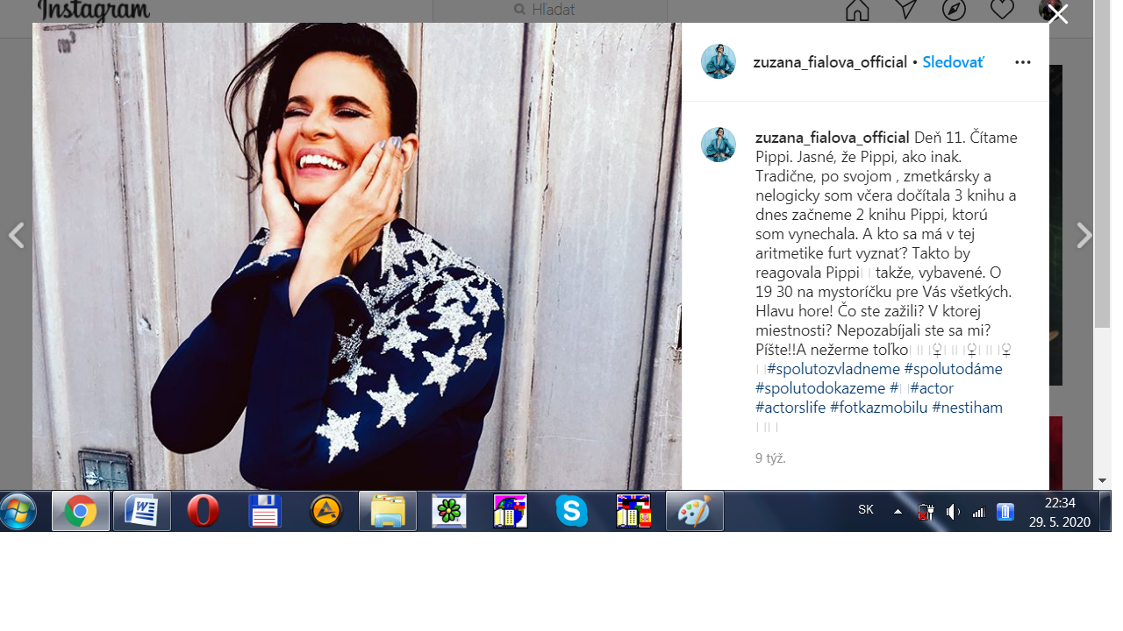This screenshot has height=631, width=1123.
Task: Open hashtag #spolutozvladneme
Action: tap(833, 369)
